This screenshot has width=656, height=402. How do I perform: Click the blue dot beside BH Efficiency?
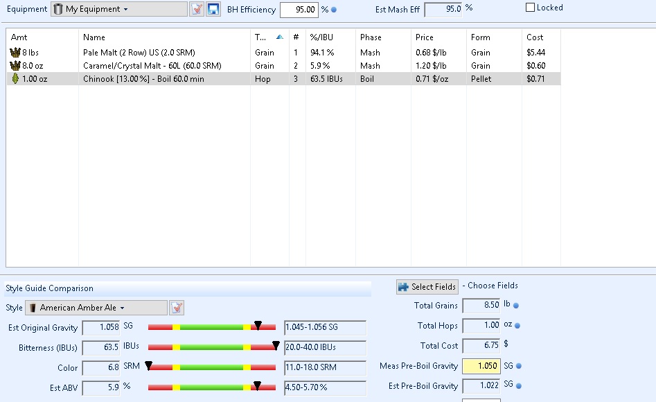tap(334, 10)
